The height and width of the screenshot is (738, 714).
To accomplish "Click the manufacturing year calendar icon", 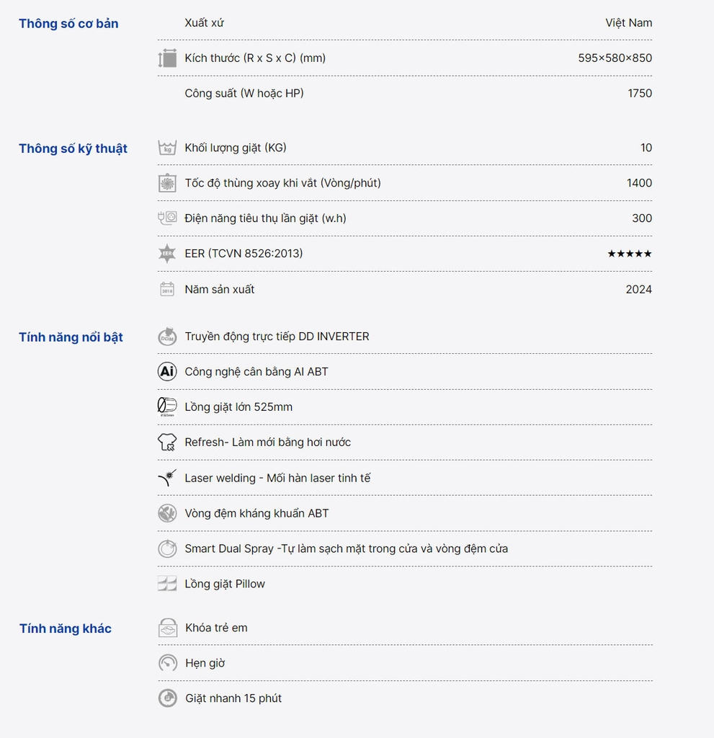I will coord(167,289).
